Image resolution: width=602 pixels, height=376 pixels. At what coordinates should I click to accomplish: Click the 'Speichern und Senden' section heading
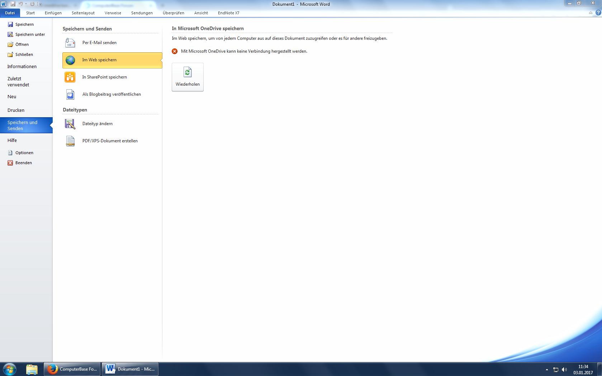87,29
